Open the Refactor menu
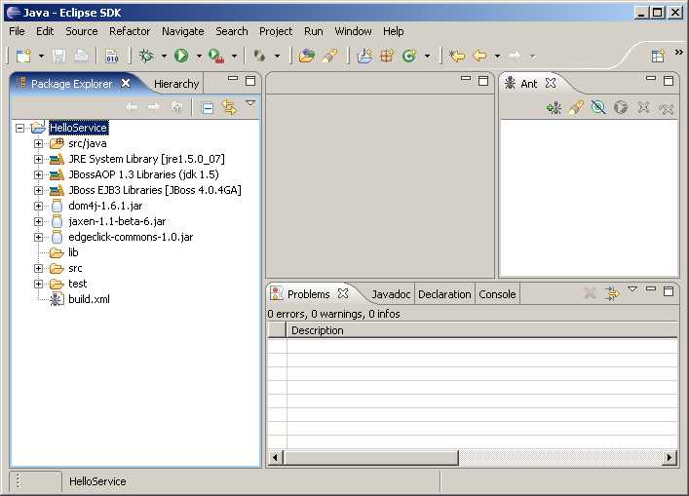The width and height of the screenshot is (689, 496). 130,31
